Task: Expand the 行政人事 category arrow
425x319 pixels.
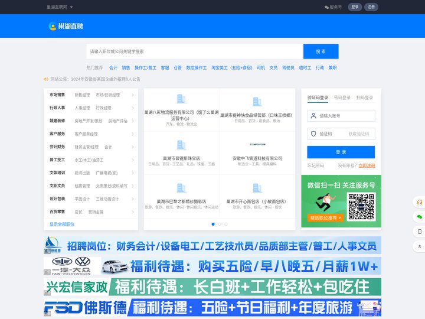Action: (133, 108)
